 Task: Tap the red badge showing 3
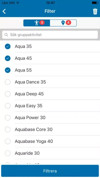coord(42,23)
